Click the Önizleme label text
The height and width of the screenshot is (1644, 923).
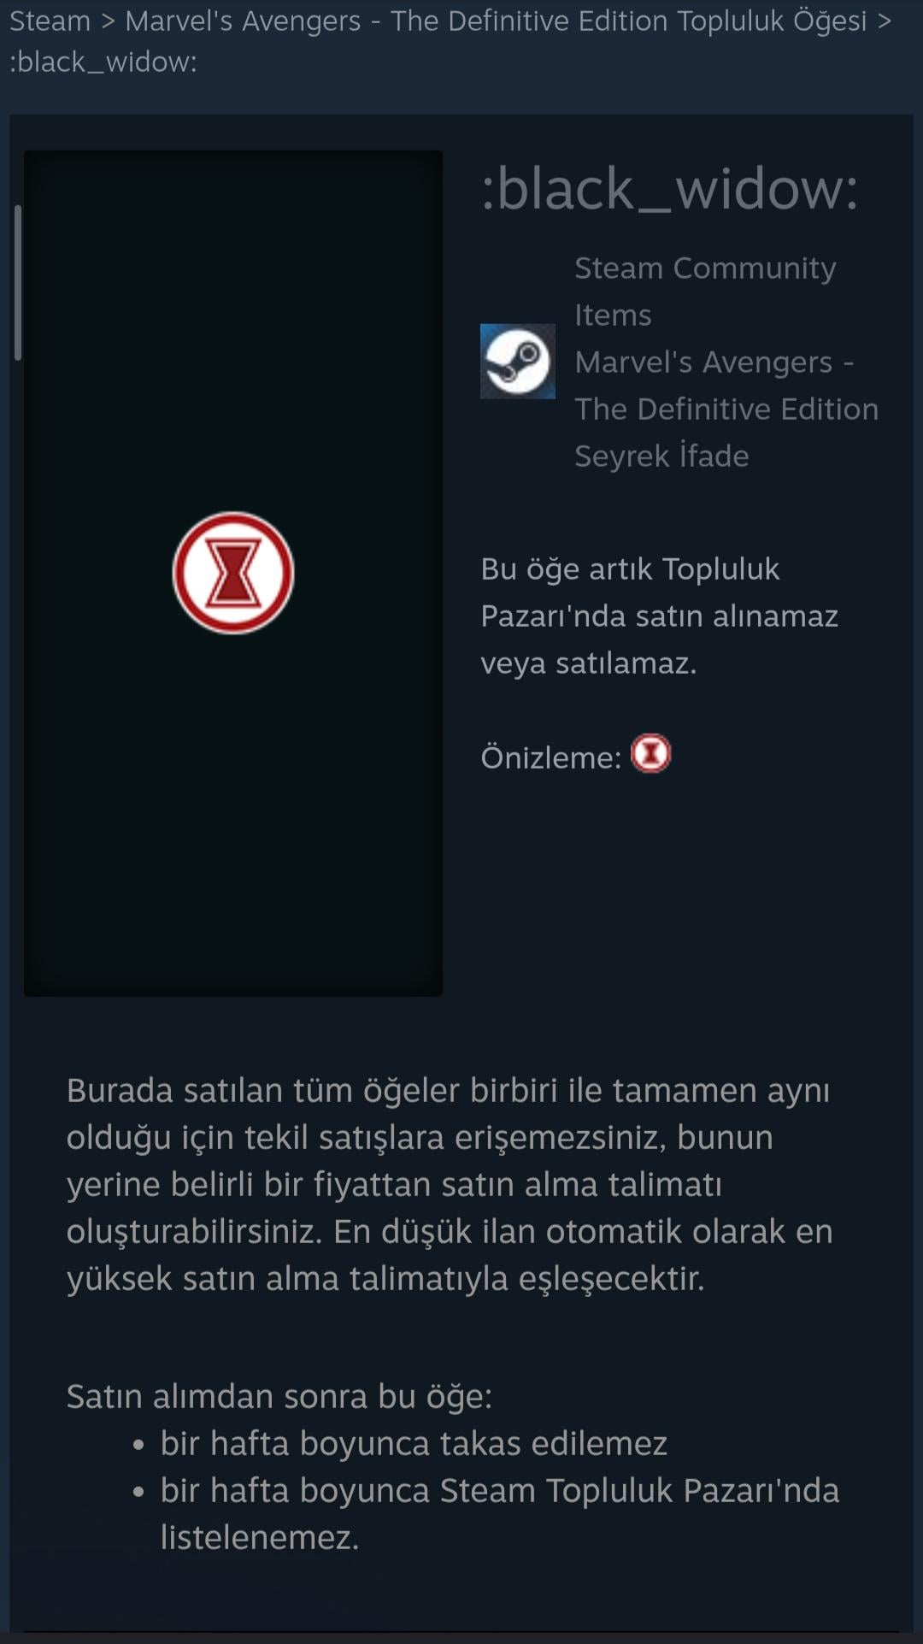pyautogui.click(x=551, y=757)
